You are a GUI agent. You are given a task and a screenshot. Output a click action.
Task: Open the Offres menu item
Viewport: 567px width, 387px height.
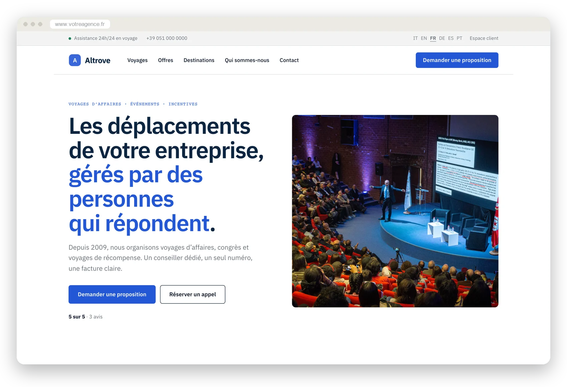[x=165, y=60]
